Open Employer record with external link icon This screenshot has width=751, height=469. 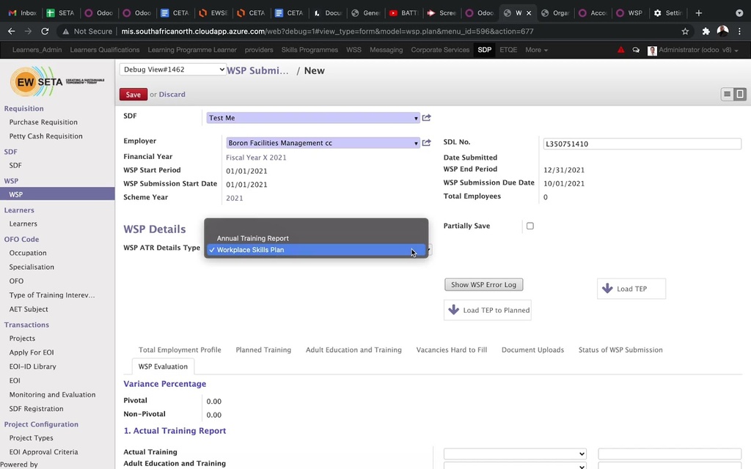pos(426,143)
